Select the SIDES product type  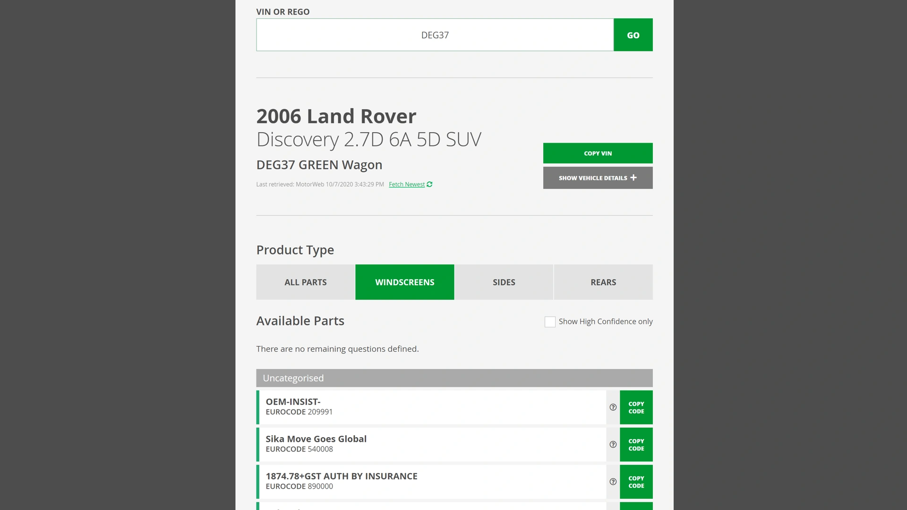click(x=504, y=282)
